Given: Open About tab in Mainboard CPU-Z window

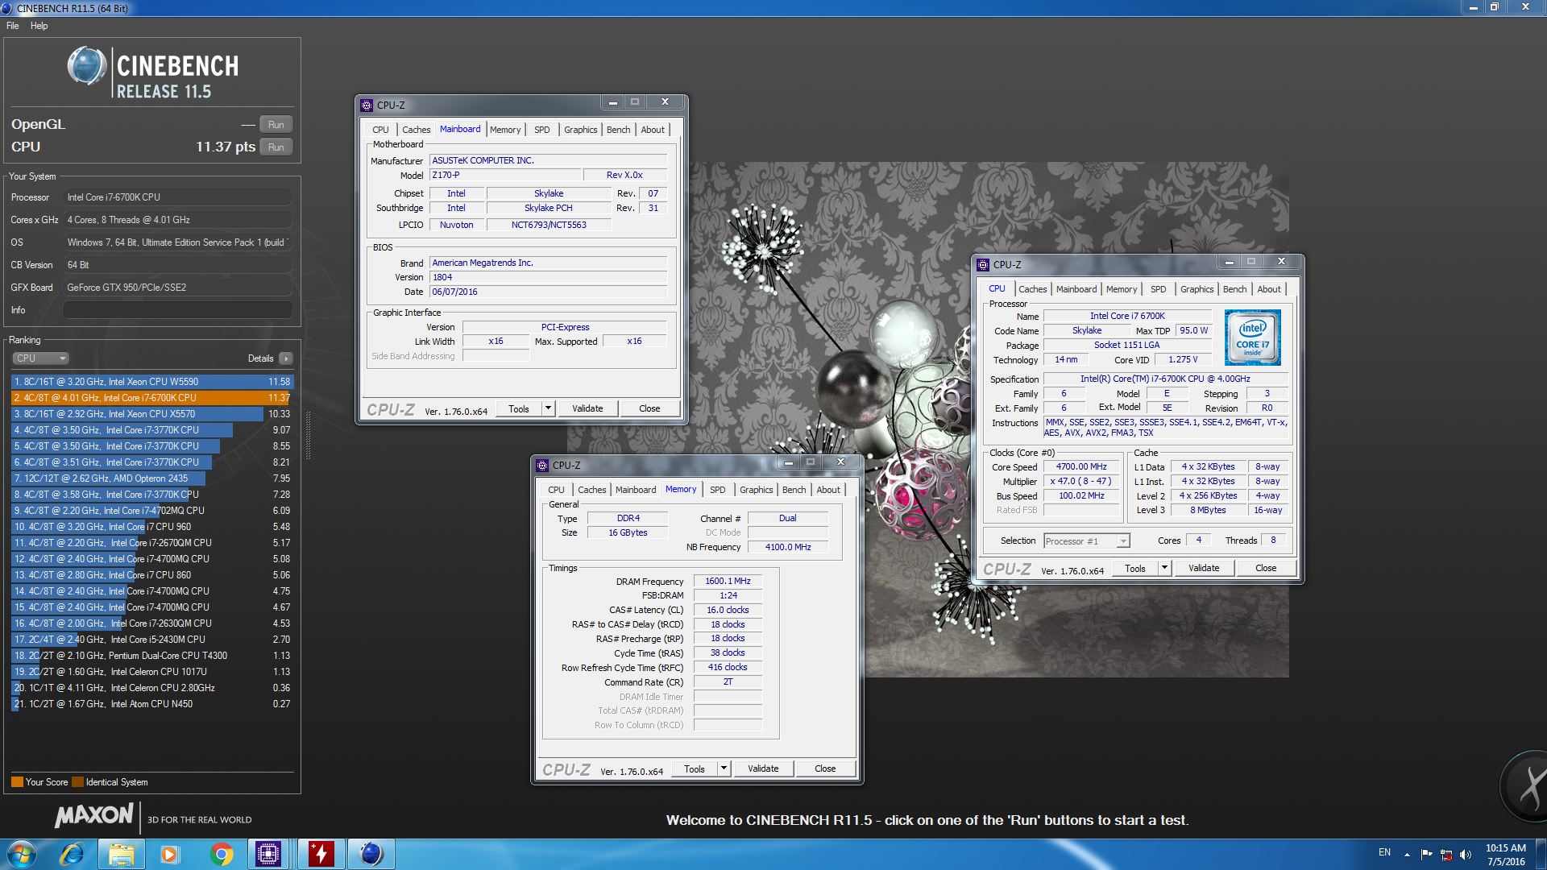Looking at the screenshot, I should tap(653, 130).
